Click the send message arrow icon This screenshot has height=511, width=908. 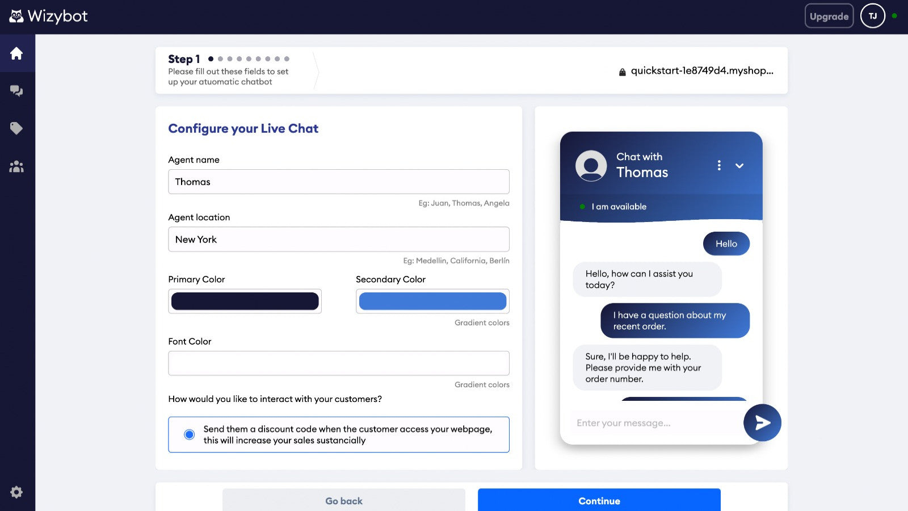click(x=762, y=422)
